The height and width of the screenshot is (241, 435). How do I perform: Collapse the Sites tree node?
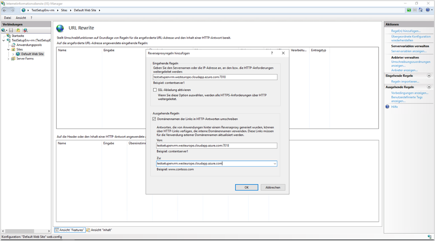click(8, 49)
